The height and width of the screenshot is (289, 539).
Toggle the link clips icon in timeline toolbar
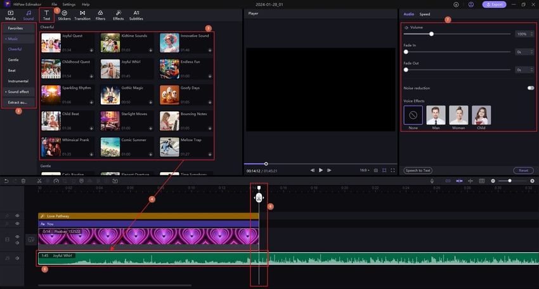click(448, 181)
